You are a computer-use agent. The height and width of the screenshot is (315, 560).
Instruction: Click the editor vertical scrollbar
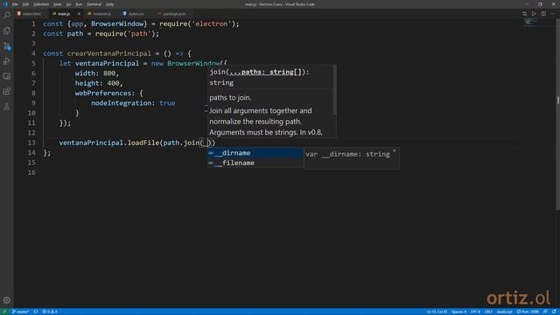pyautogui.click(x=558, y=115)
